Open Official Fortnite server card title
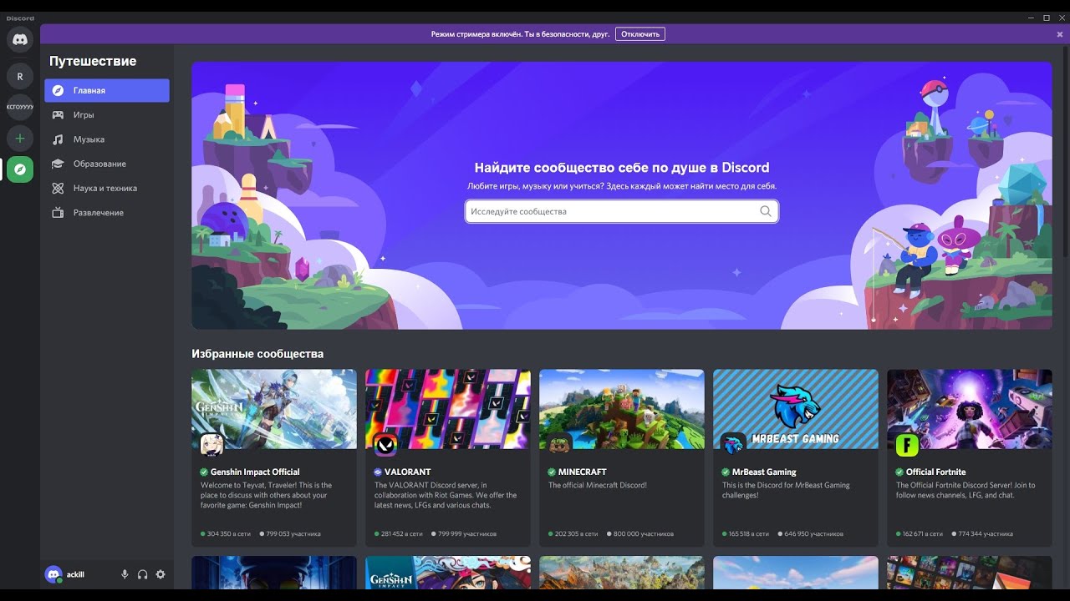The height and width of the screenshot is (601, 1070). 935,472
